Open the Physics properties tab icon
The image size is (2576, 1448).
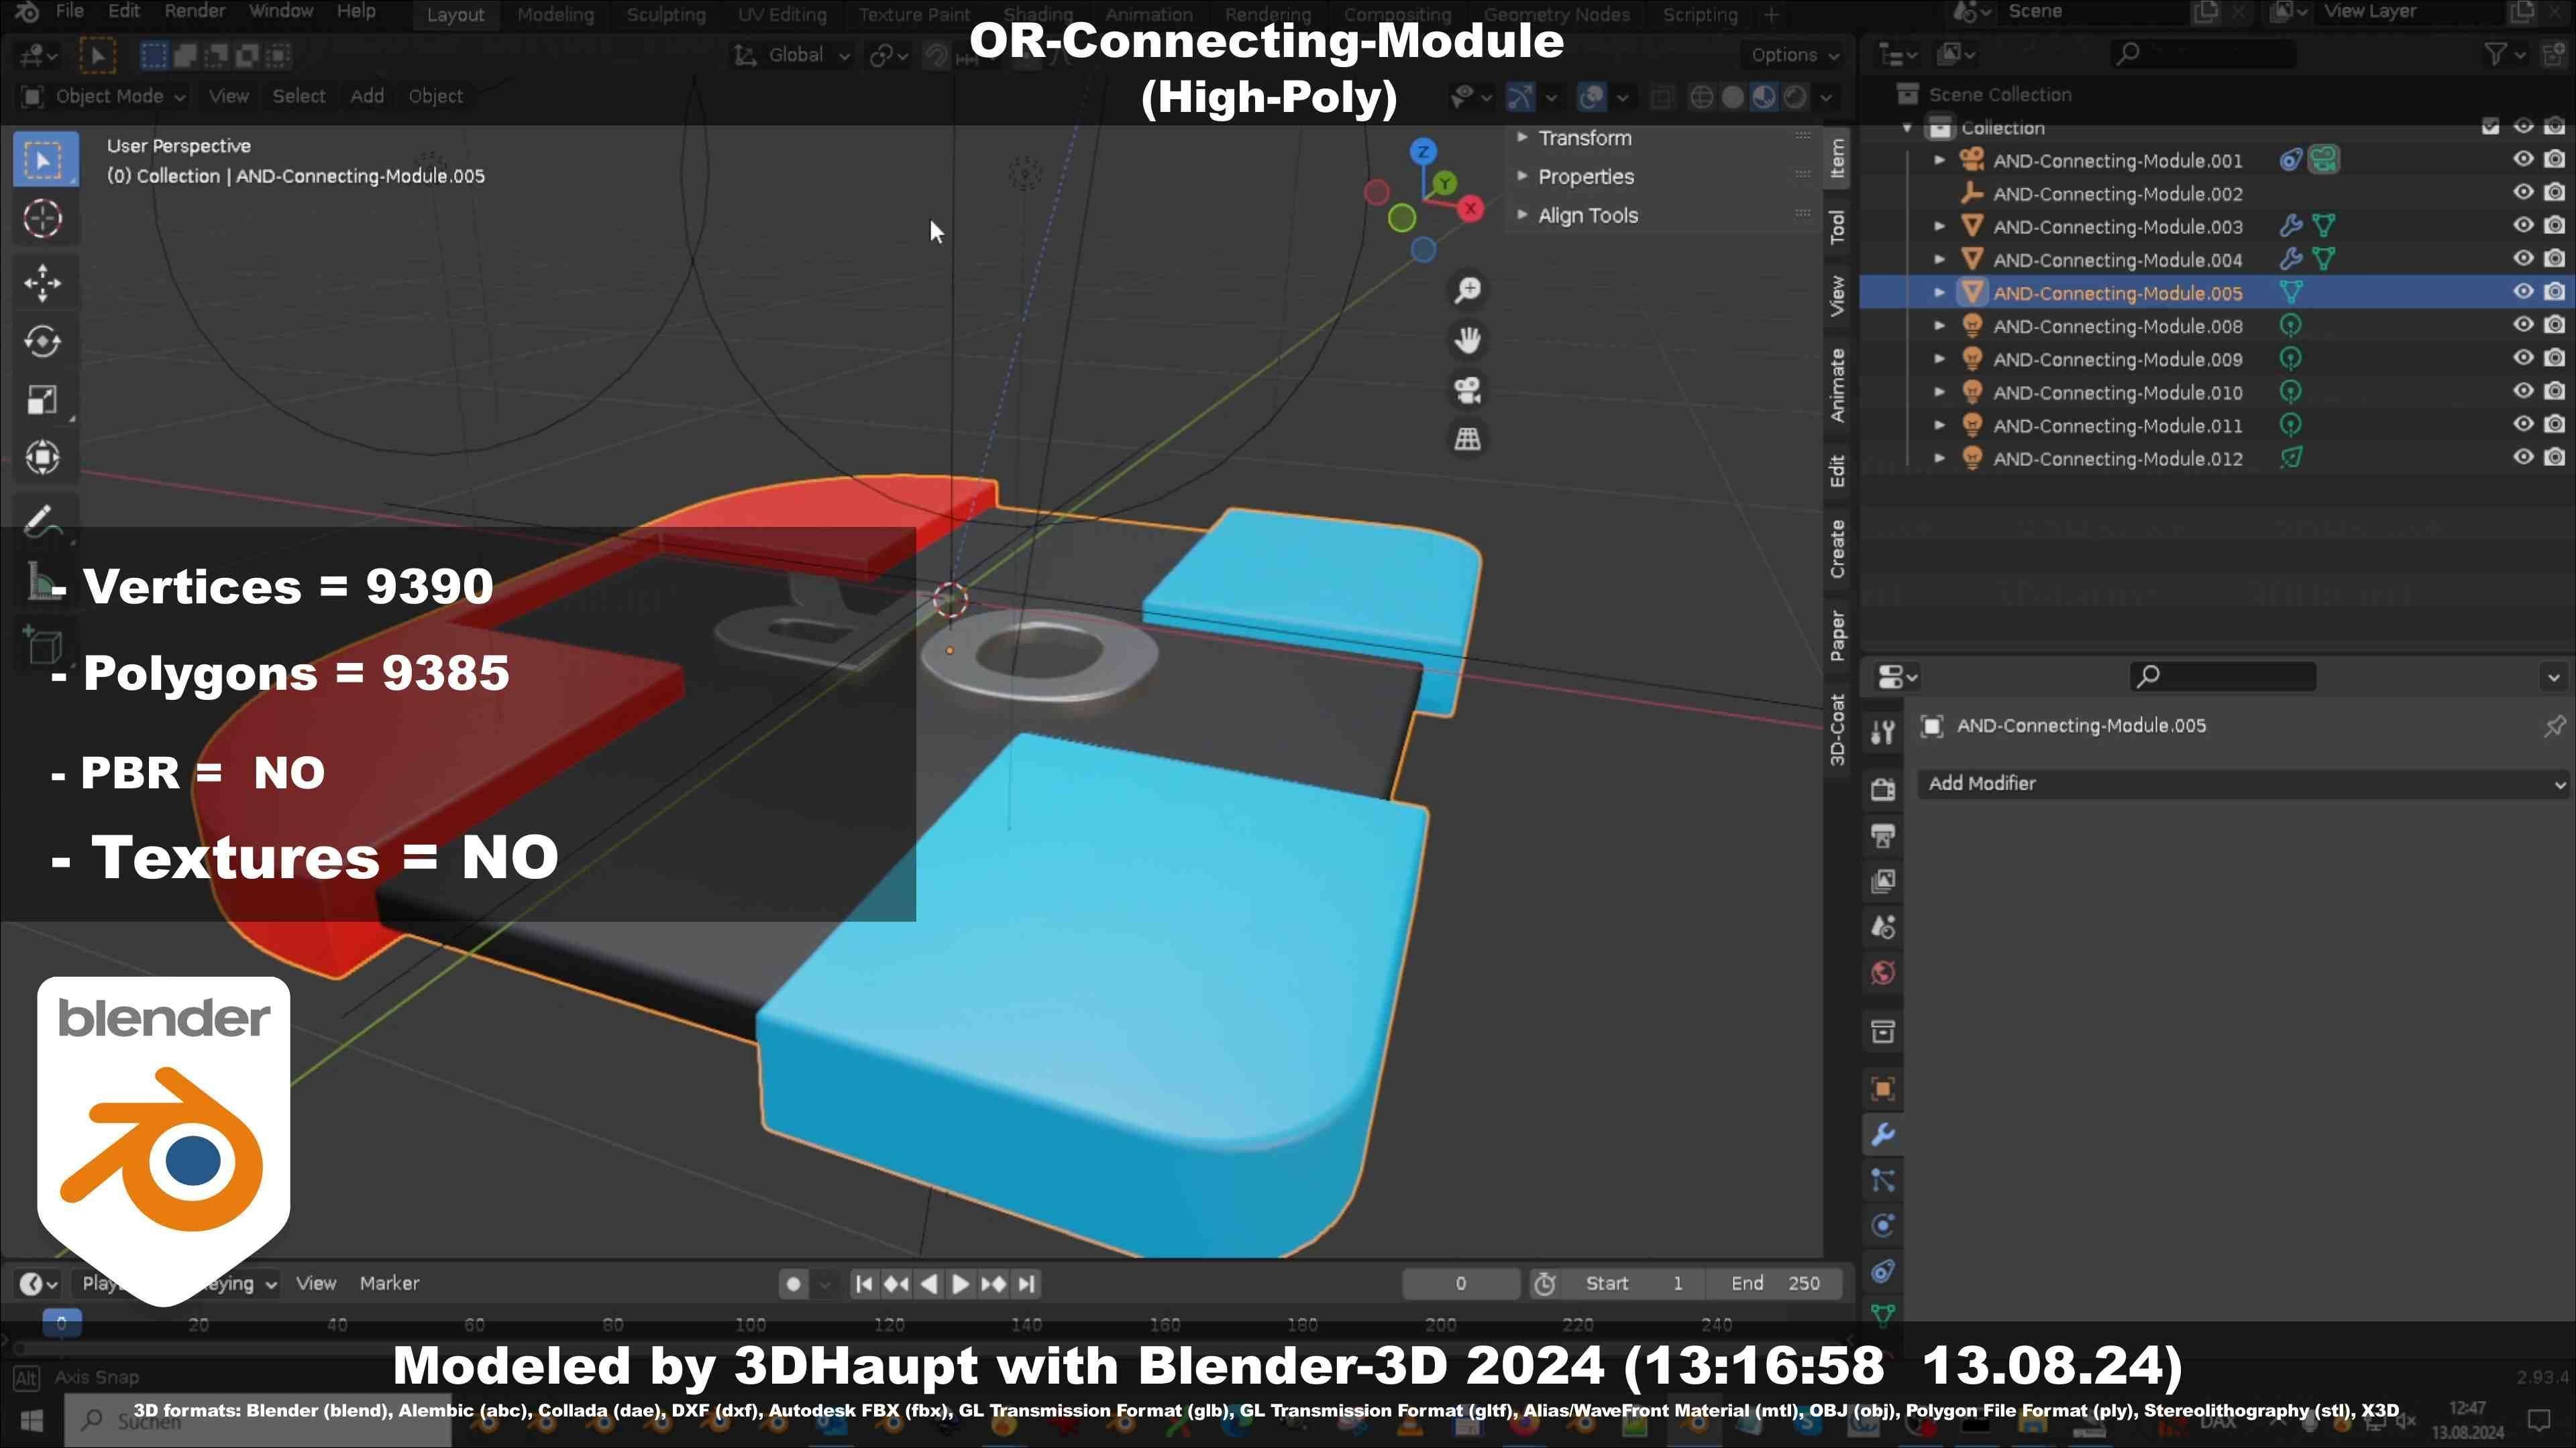point(1883,1226)
